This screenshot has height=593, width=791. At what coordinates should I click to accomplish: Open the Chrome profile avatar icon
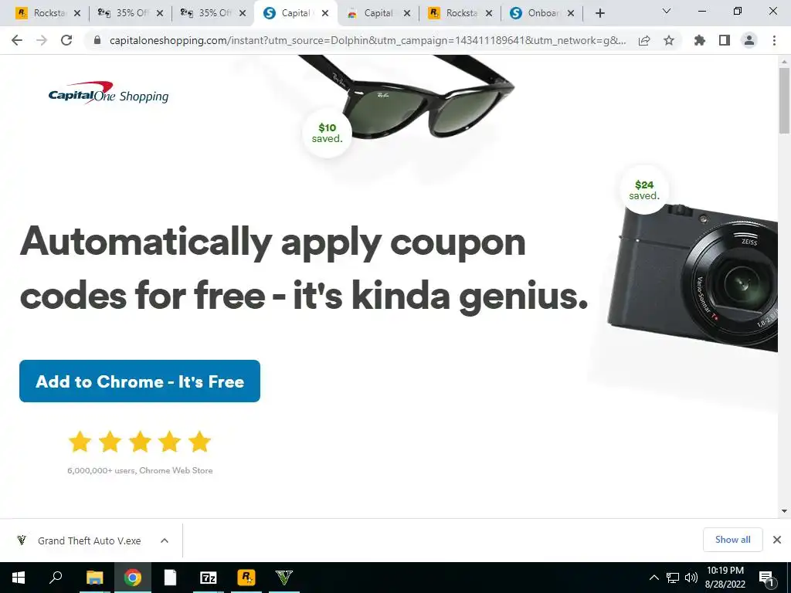749,40
